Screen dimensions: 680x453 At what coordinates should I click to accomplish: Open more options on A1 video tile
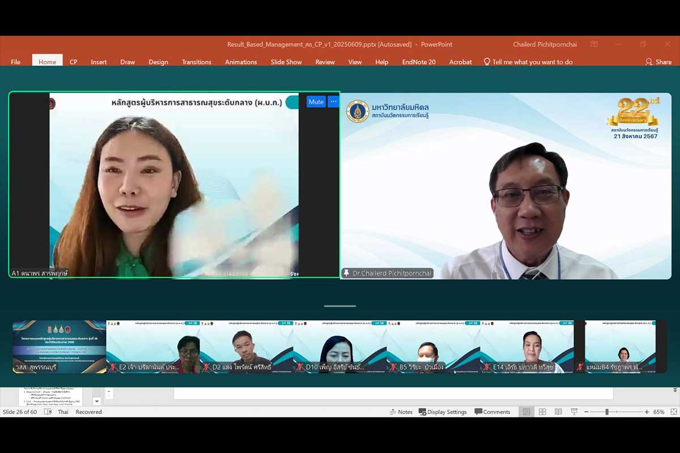click(x=333, y=102)
